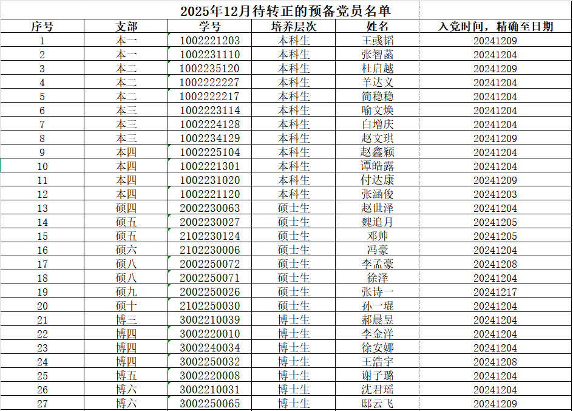Click student ID cell 1002221203

point(210,41)
